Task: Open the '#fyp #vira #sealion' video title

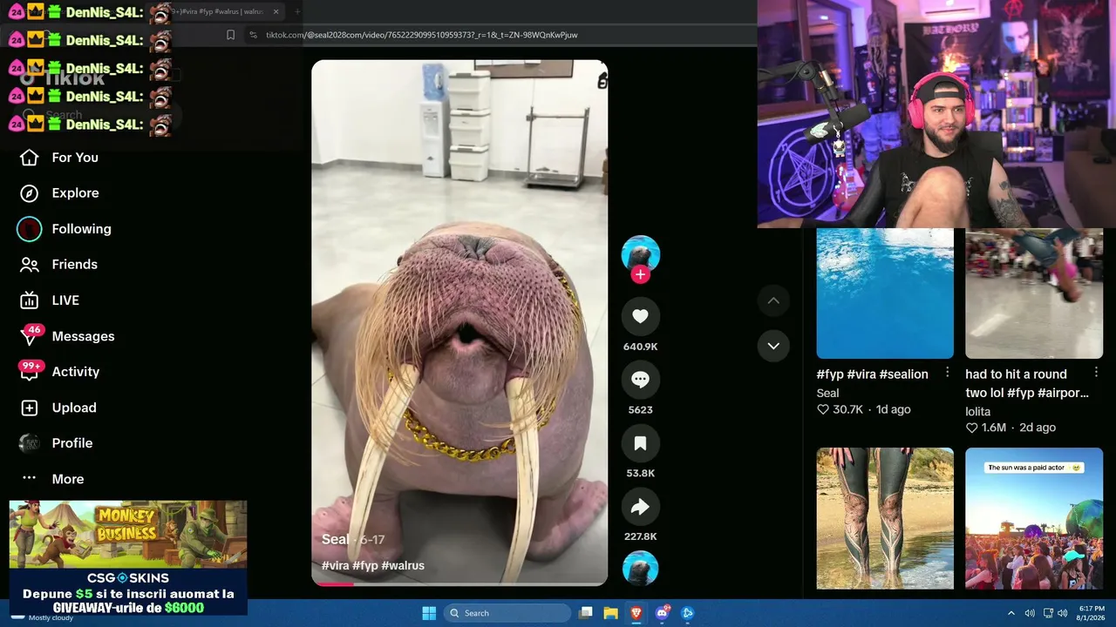Action: coord(872,374)
